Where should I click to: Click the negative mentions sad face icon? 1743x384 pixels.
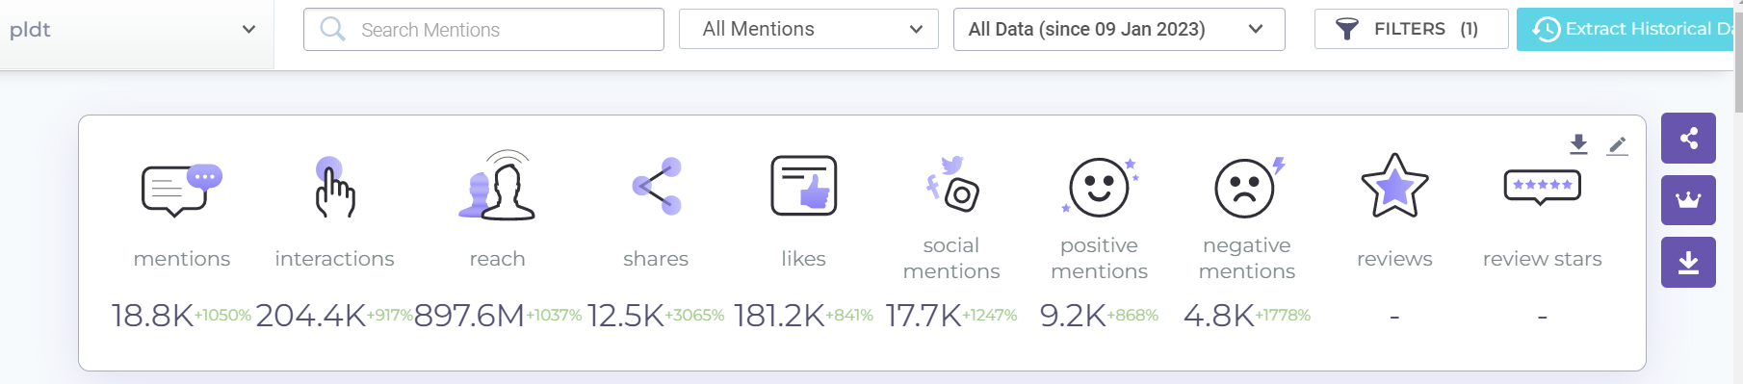pos(1248,187)
